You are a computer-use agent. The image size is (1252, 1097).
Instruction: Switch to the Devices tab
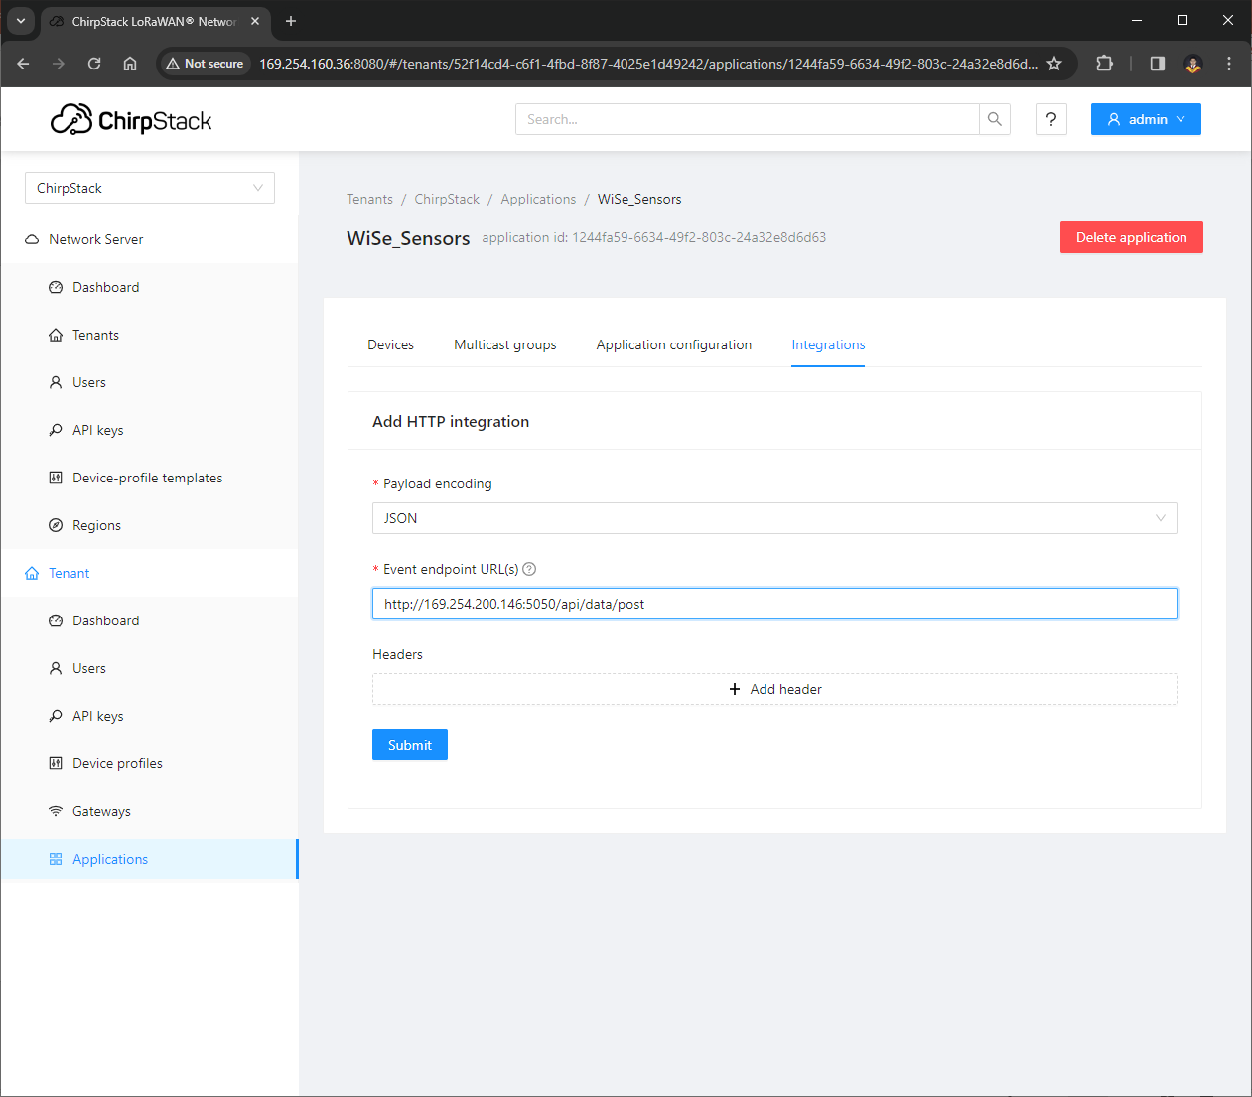point(390,344)
